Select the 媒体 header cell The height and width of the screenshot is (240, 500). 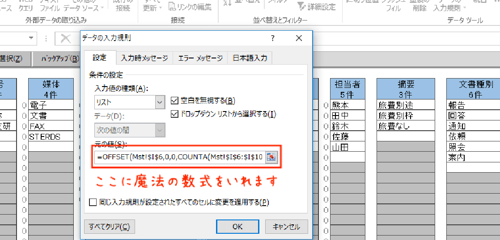click(x=51, y=84)
